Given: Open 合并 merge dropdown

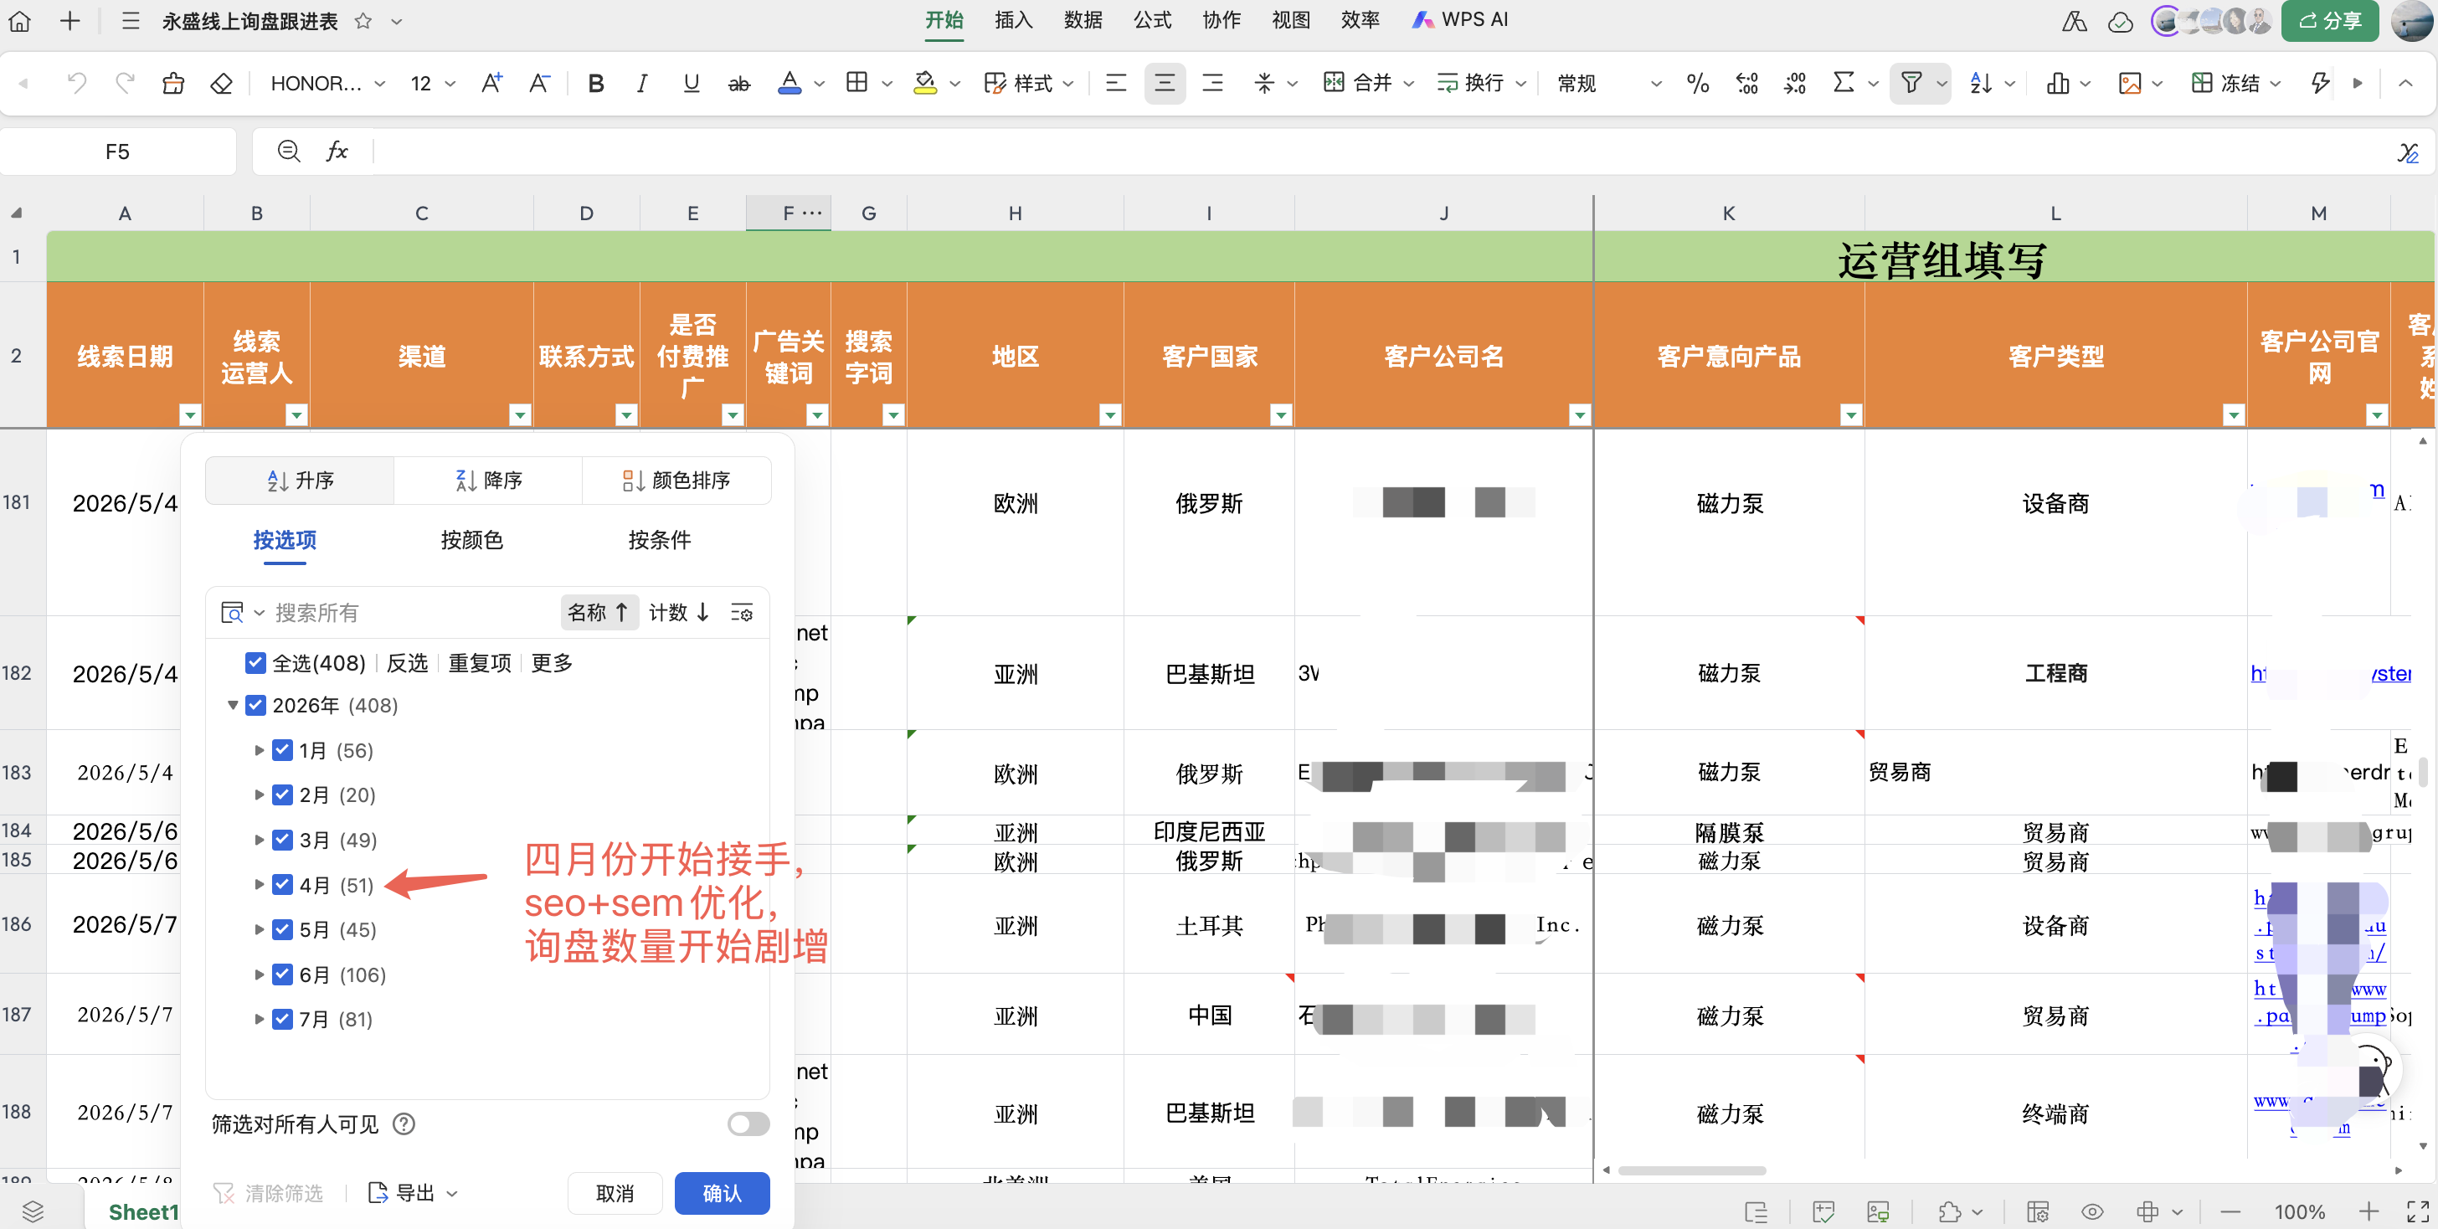Looking at the screenshot, I should coord(1369,83).
